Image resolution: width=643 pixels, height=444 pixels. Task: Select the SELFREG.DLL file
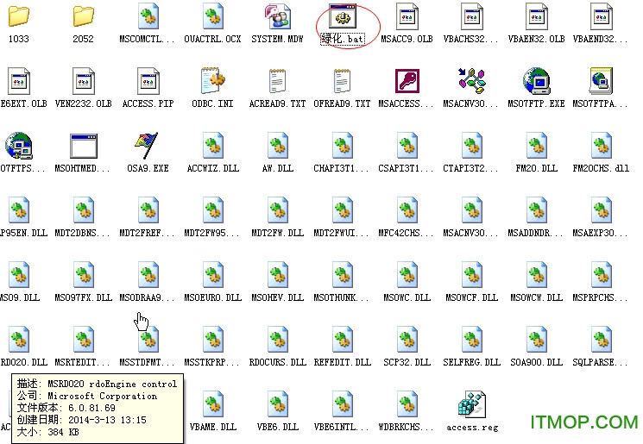[x=471, y=341]
